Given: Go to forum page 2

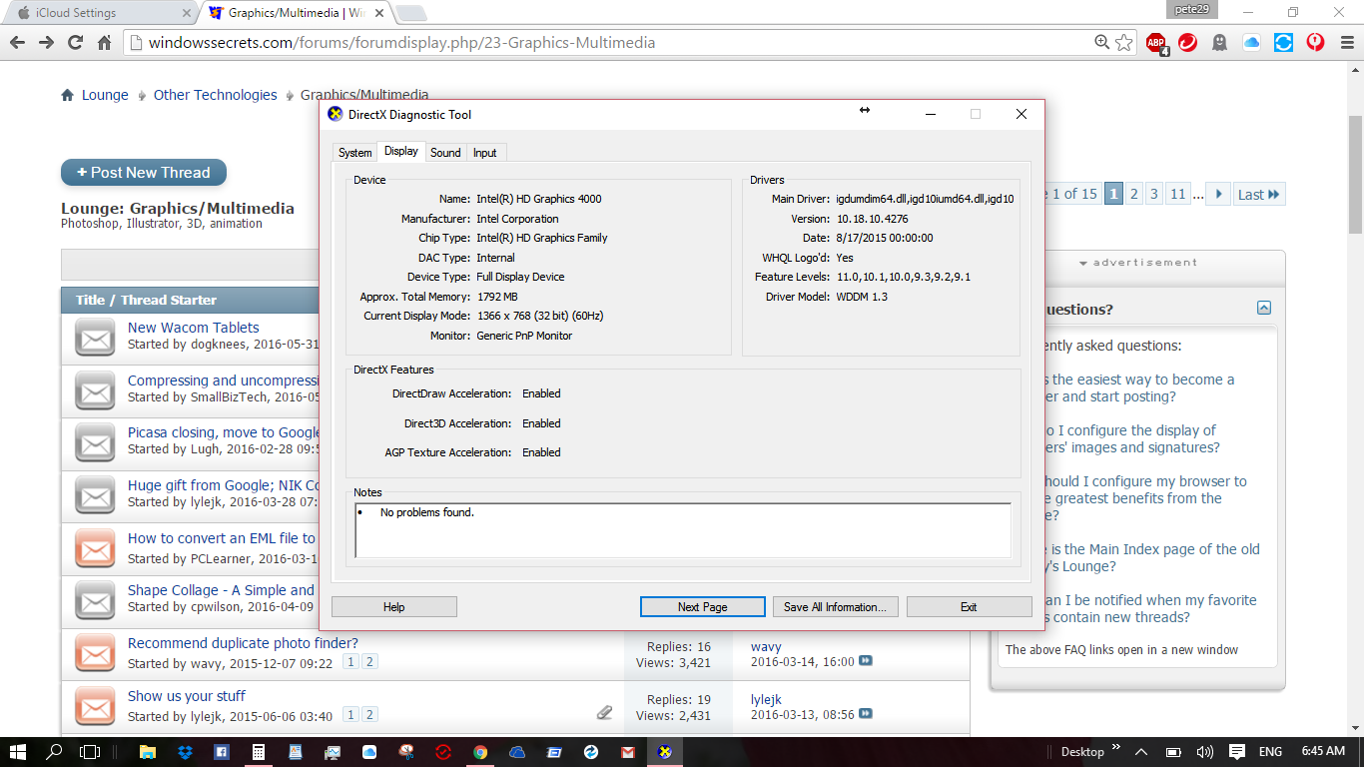Looking at the screenshot, I should point(1134,195).
